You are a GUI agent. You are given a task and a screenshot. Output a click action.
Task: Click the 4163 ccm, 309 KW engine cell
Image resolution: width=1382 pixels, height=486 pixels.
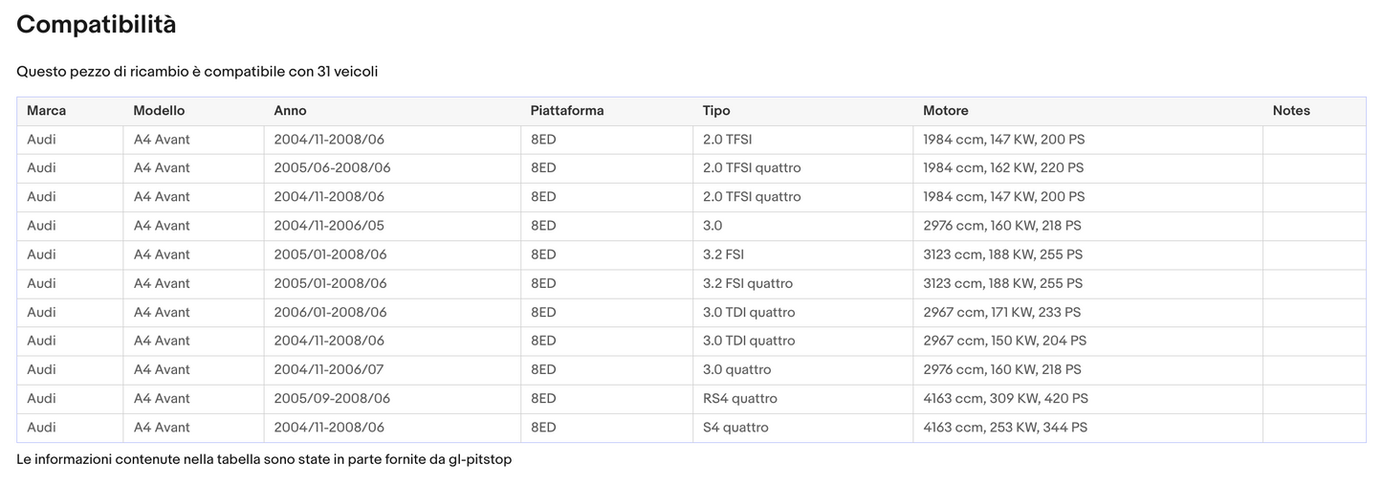tap(1005, 399)
